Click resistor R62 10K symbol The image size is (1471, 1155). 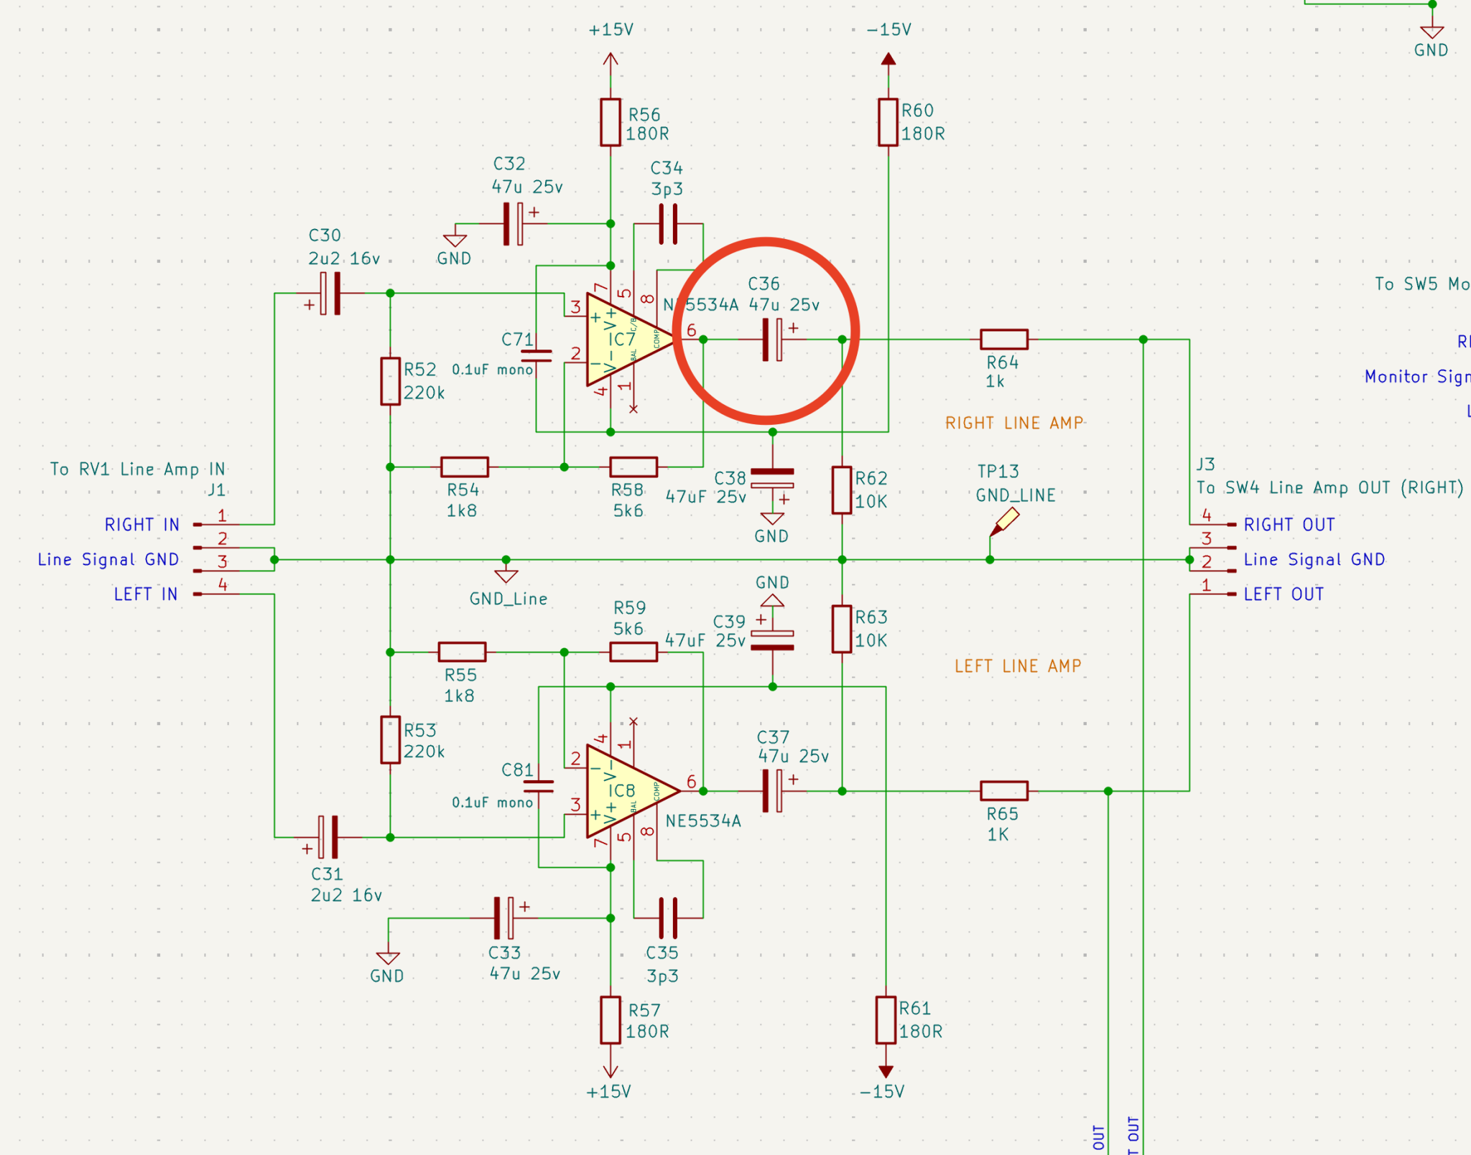pos(842,490)
